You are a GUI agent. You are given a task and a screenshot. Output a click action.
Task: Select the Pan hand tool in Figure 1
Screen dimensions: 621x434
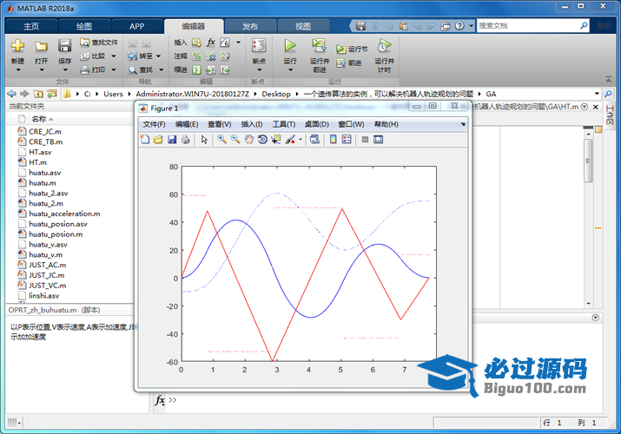tap(248, 140)
